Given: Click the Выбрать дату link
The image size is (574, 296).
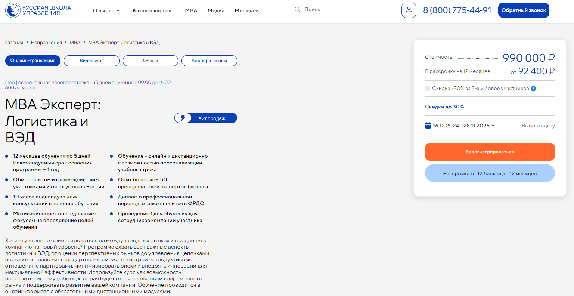Looking at the screenshot, I should (538, 126).
